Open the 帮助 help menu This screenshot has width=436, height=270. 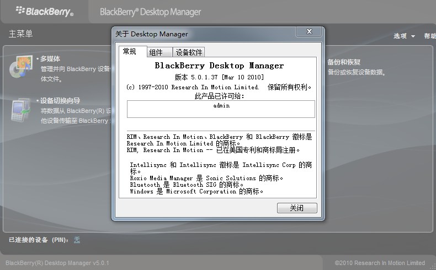coord(429,36)
